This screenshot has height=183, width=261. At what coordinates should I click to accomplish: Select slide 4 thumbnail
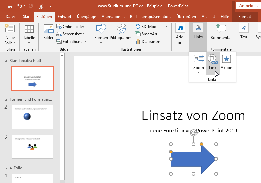32,178
